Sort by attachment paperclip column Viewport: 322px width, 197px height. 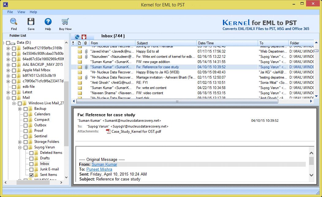(x=86, y=43)
